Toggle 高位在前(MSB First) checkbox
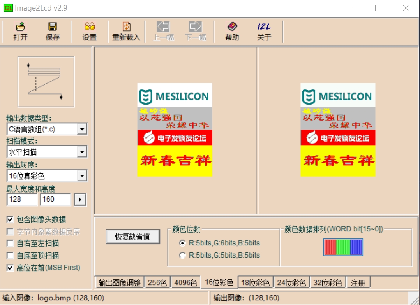Screen dimensions: 420x305 click(x=10, y=268)
